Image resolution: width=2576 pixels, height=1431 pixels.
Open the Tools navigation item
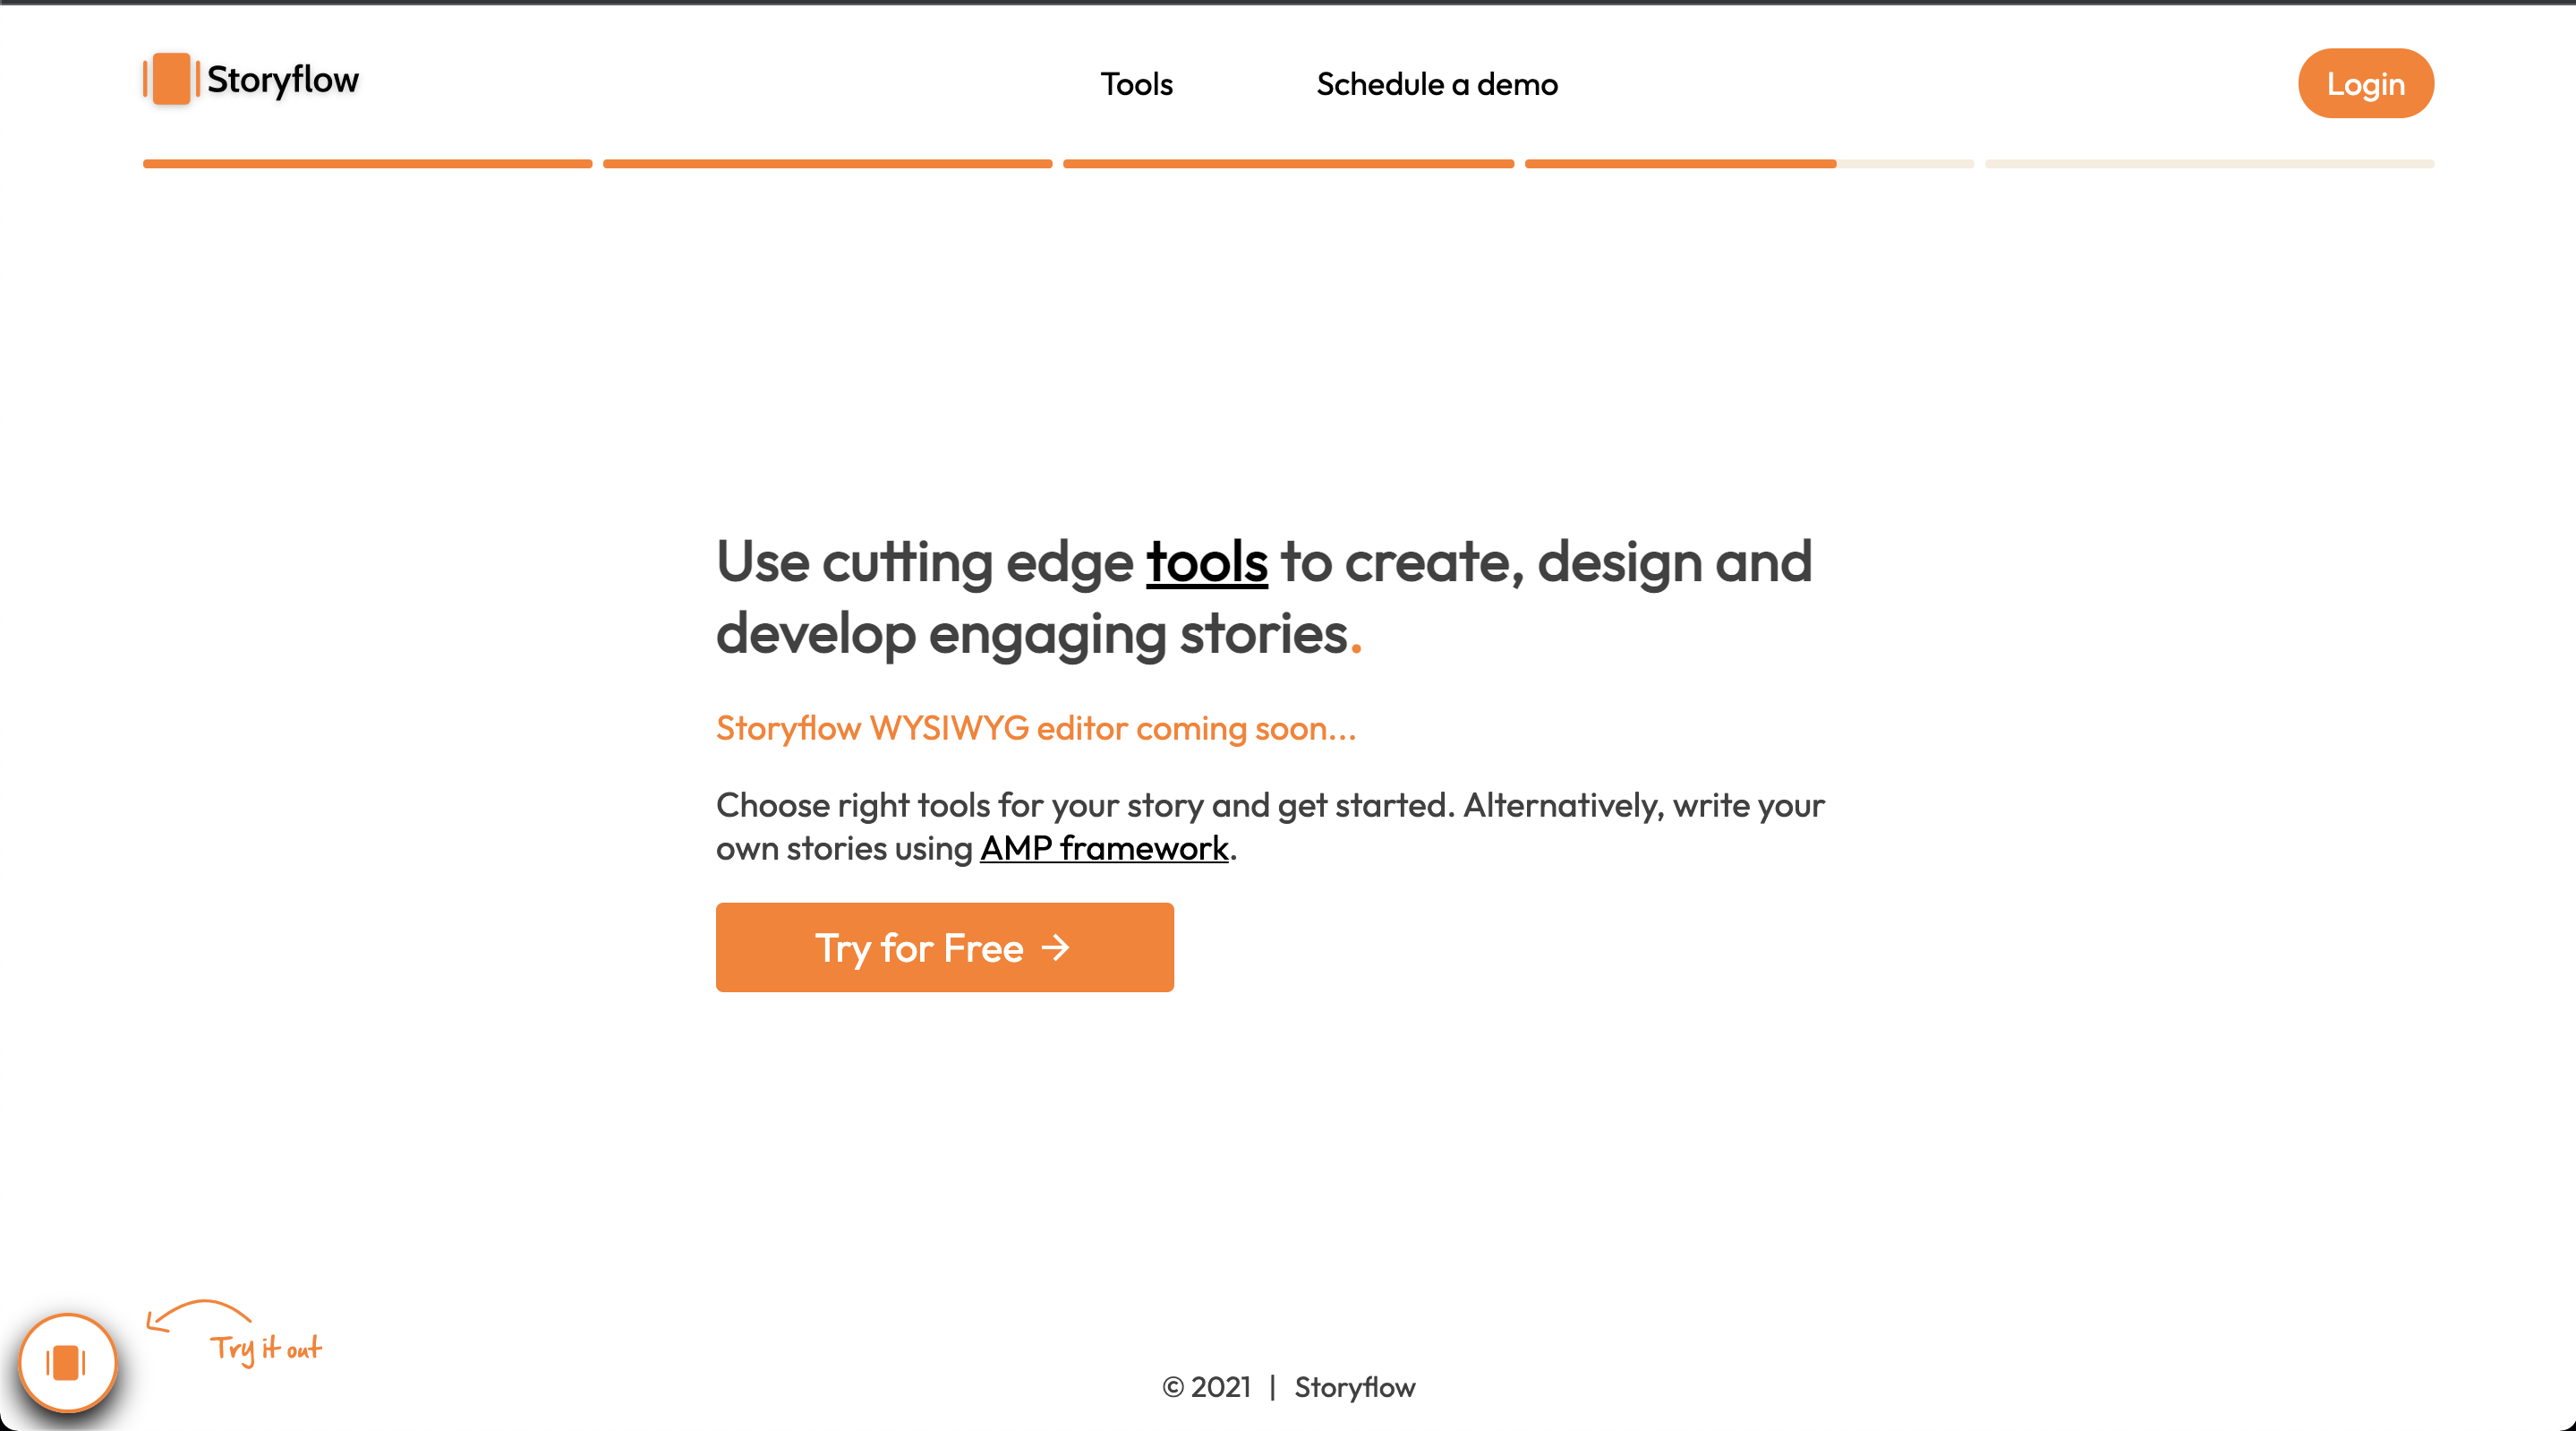click(x=1136, y=84)
